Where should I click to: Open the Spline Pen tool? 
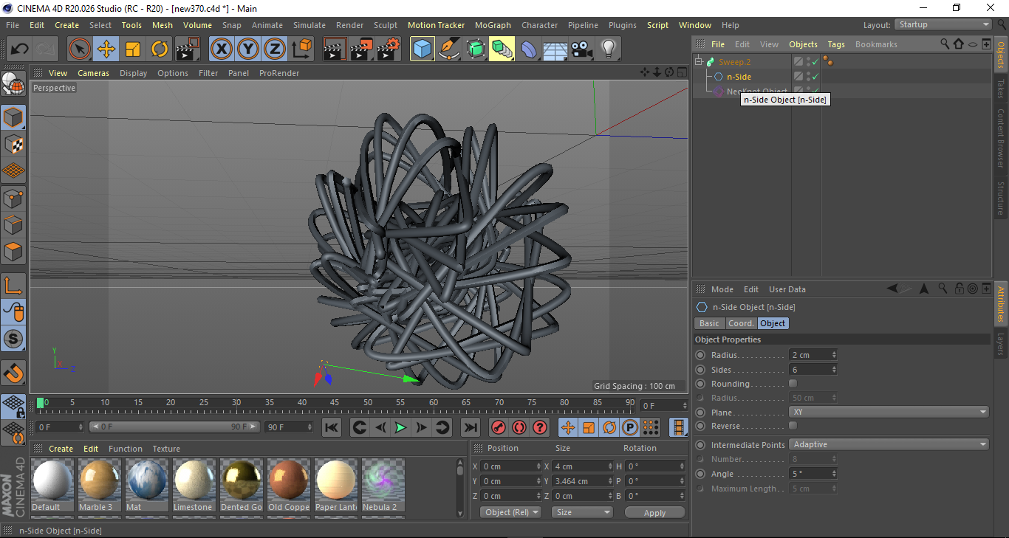[x=448, y=49]
